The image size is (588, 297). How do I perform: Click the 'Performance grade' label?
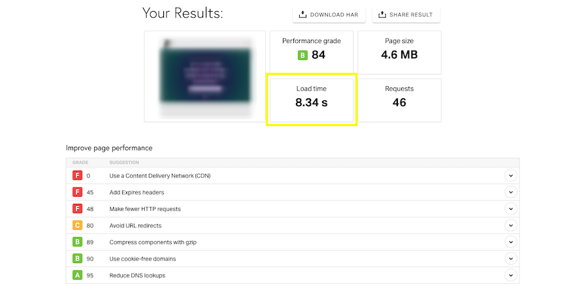coord(311,41)
